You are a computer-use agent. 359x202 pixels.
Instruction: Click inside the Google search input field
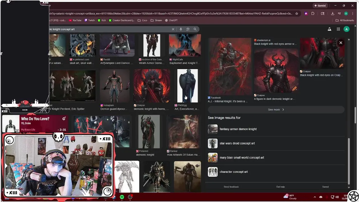[x=109, y=29]
